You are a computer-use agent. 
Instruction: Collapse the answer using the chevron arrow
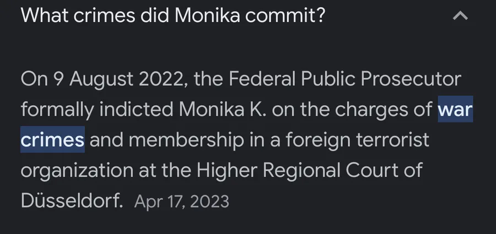point(460,15)
